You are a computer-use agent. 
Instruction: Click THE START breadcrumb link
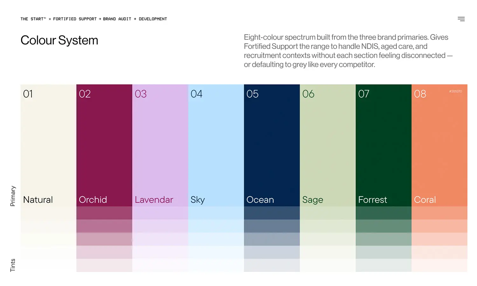pyautogui.click(x=33, y=19)
